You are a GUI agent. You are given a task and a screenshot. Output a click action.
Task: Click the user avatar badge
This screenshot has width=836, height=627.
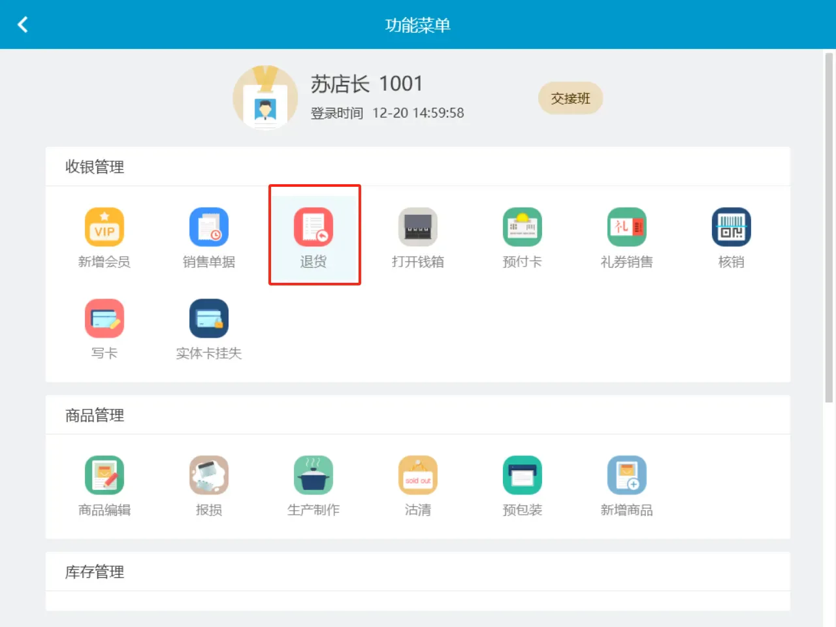click(x=265, y=98)
